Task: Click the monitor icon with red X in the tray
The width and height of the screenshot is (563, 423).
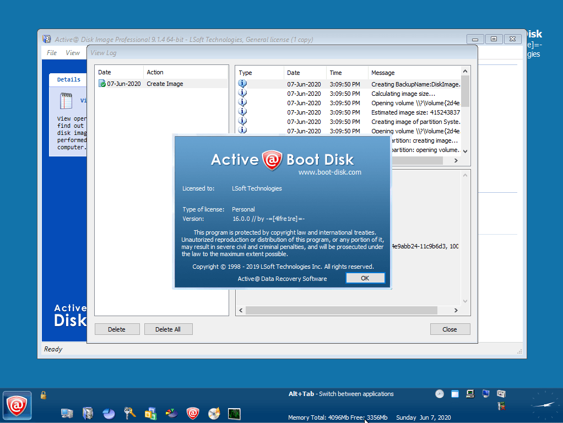Action: (502, 406)
